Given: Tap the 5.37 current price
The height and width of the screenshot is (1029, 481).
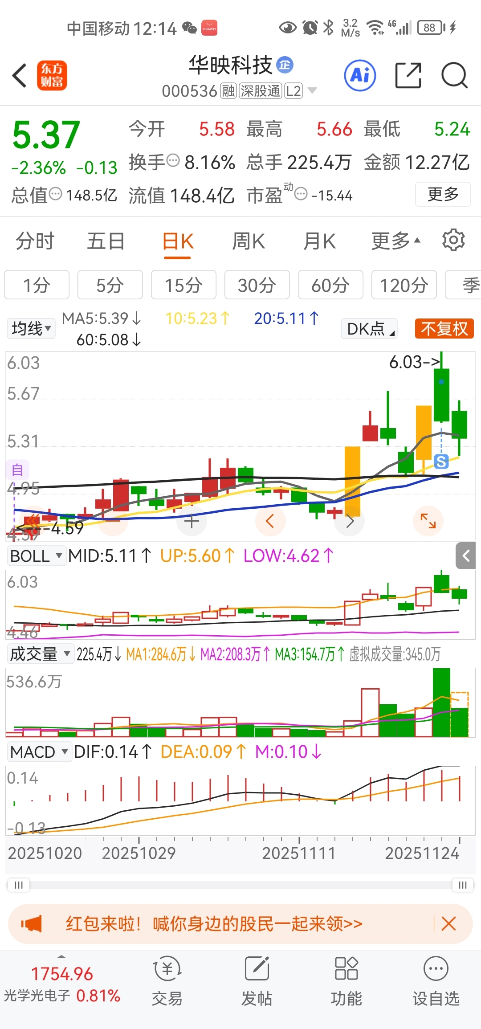Looking at the screenshot, I should point(46,135).
